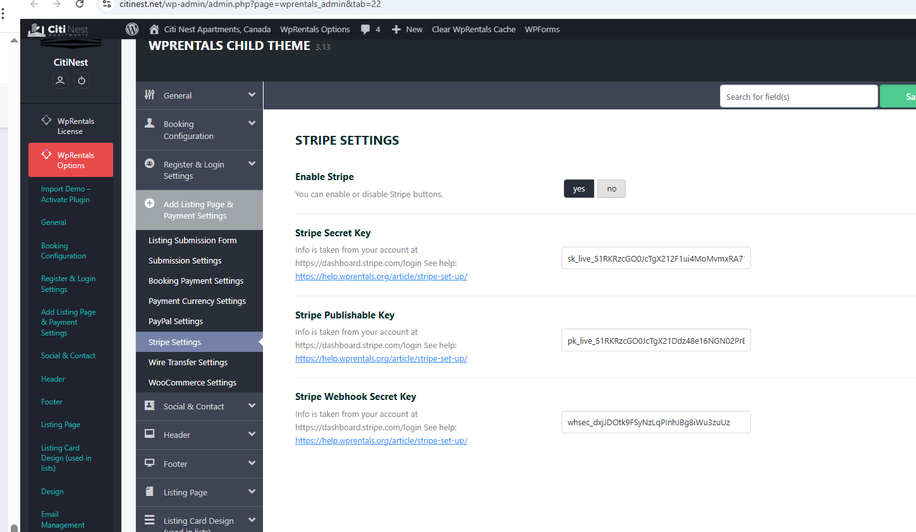The height and width of the screenshot is (532, 916).
Task: Click the Booking Configuration person icon
Action: point(150,123)
